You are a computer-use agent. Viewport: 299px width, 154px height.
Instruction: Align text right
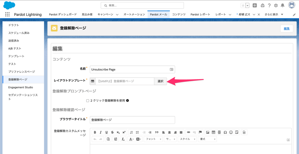point(175,132)
